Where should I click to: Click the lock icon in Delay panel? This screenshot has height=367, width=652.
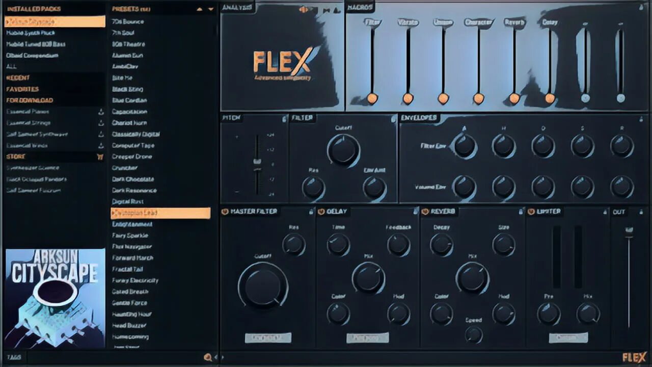point(415,212)
